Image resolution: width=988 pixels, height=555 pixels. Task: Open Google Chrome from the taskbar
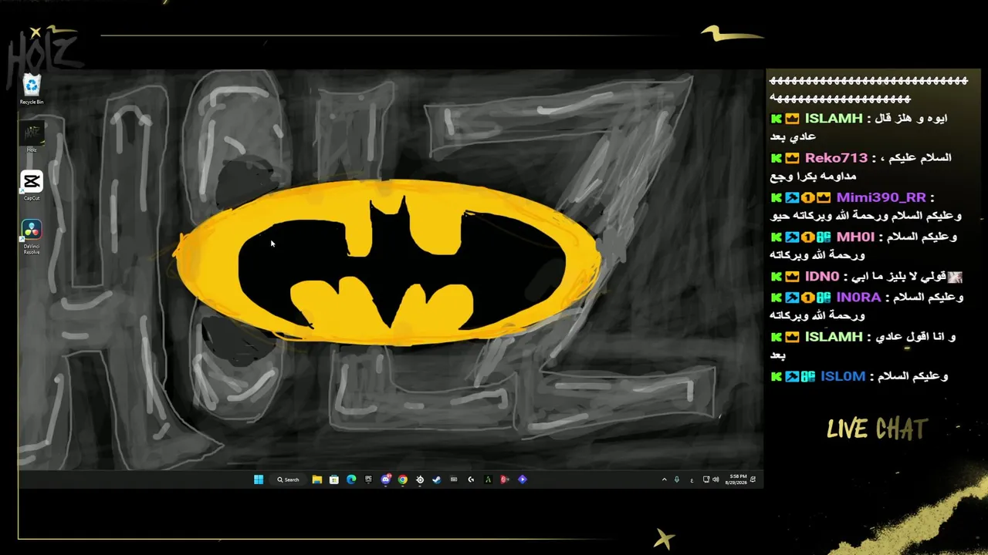point(403,479)
